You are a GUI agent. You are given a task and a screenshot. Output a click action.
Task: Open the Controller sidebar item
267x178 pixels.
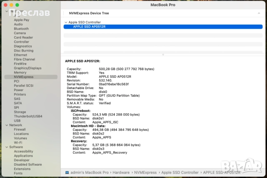click(x=21, y=42)
